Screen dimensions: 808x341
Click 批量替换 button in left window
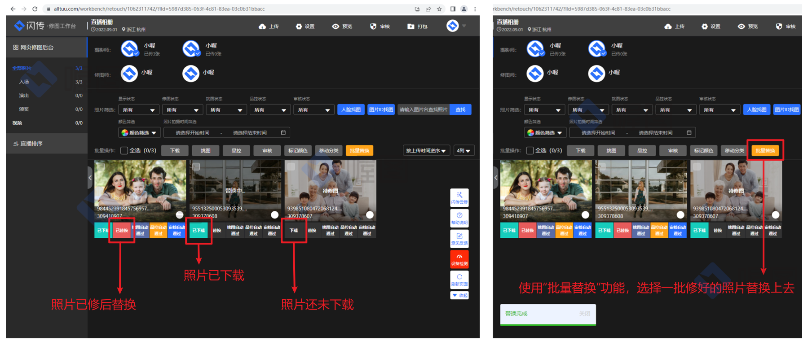(359, 151)
